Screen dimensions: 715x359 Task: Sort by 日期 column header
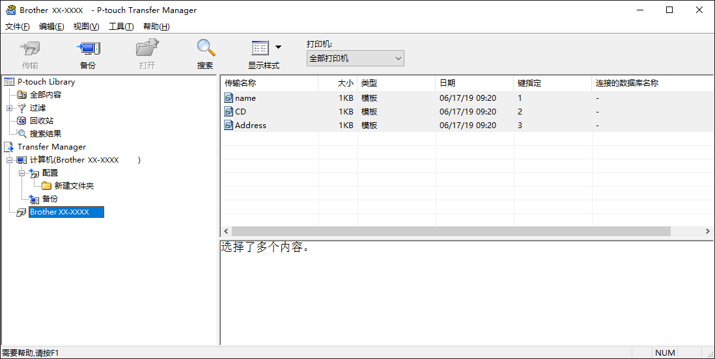475,83
